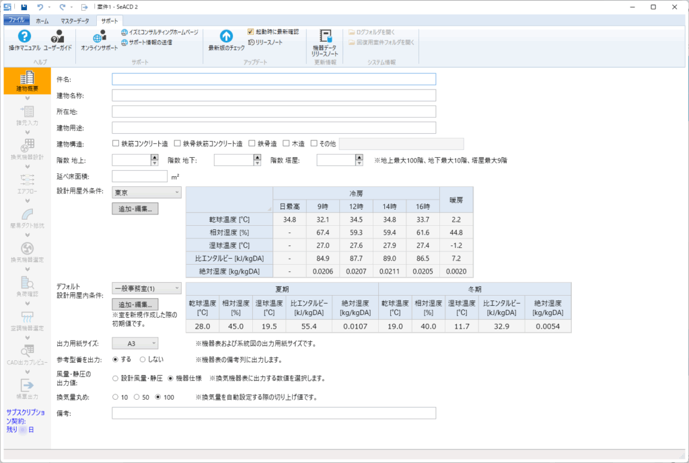The height and width of the screenshot is (463, 689).
Task: Check the 鉄筋コンクリート造 checkbox
Action: click(x=116, y=143)
